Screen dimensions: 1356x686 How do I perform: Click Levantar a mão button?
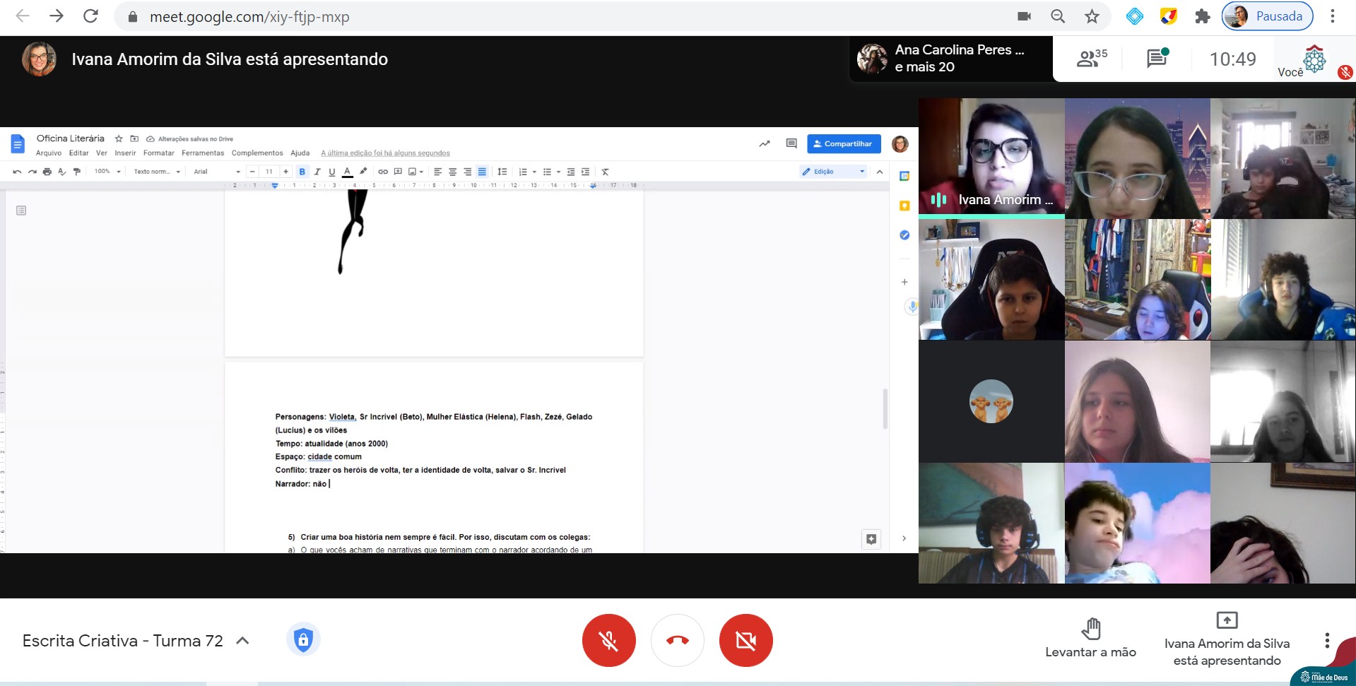1090,639
